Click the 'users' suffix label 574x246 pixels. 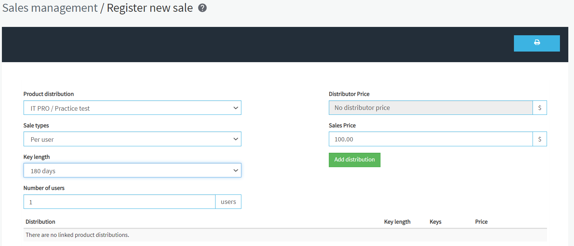pos(228,202)
